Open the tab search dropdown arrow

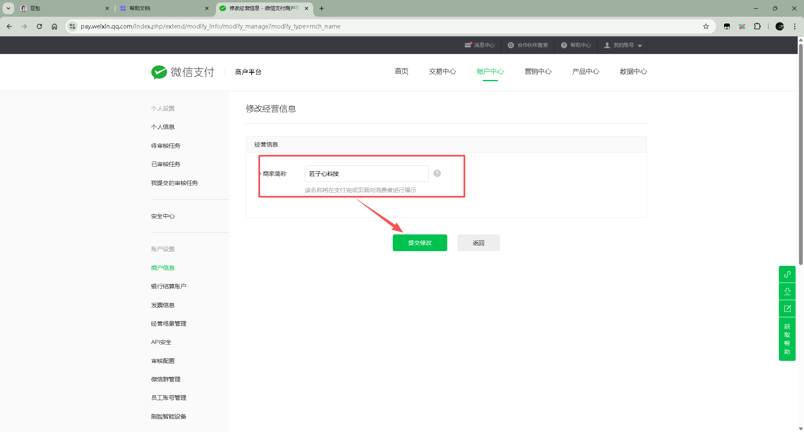point(8,8)
